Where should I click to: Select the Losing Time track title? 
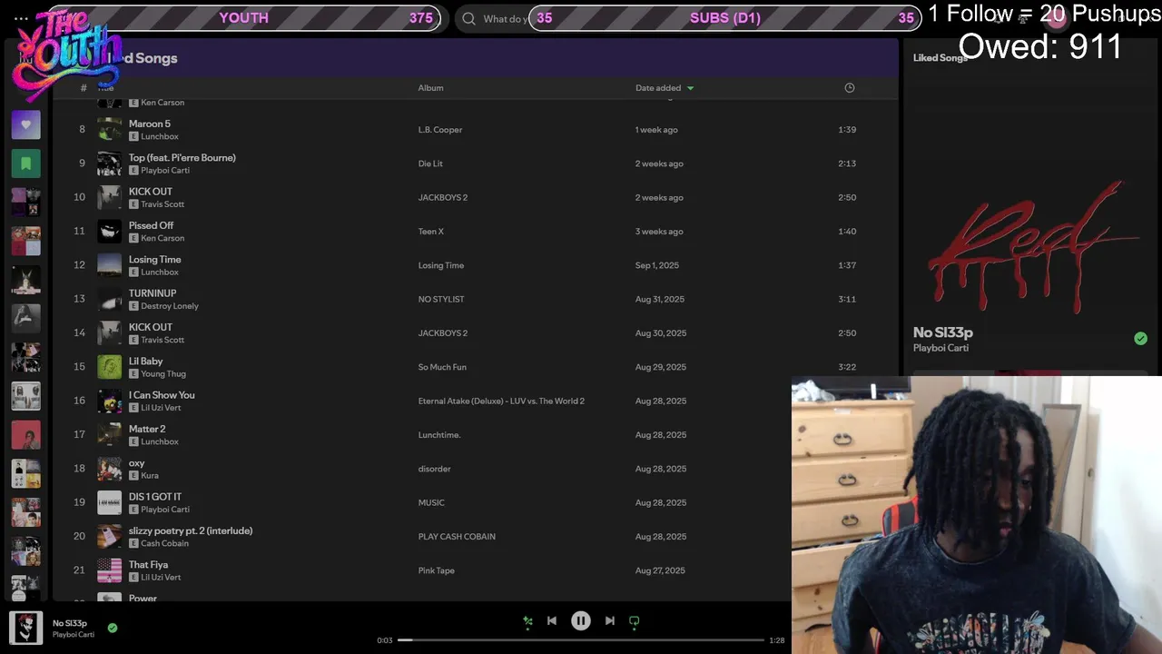[154, 259]
